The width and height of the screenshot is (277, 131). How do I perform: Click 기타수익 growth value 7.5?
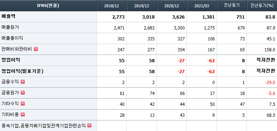click(272, 104)
